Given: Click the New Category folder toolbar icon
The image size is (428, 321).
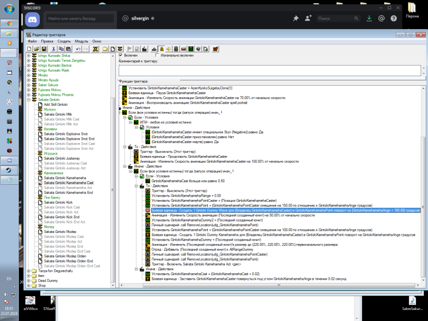Looking at the screenshot, I should pos(105,49).
